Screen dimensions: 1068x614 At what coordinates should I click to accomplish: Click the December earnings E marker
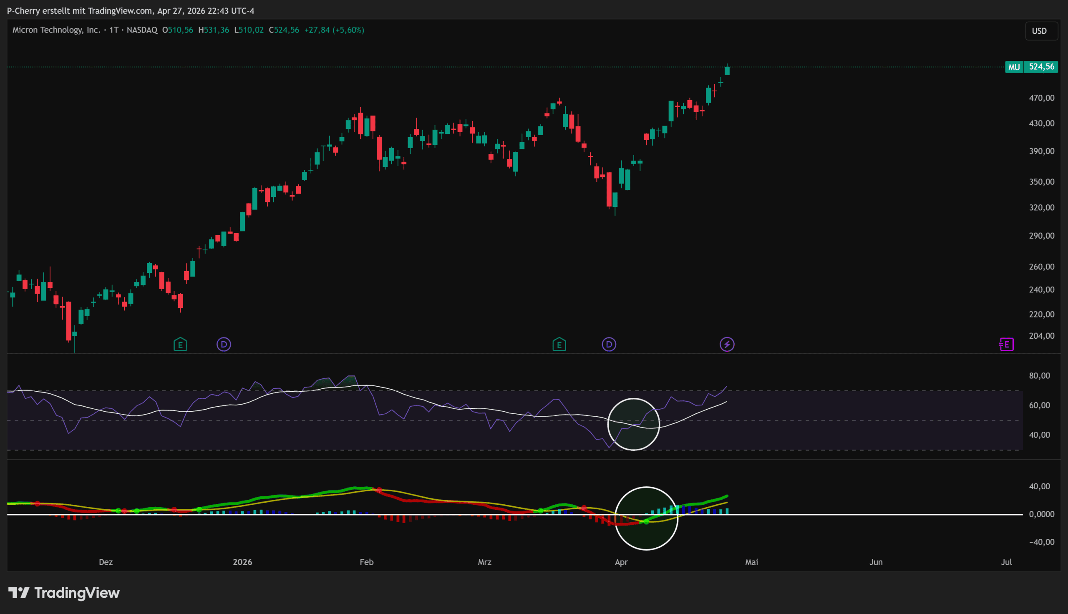[x=180, y=345]
